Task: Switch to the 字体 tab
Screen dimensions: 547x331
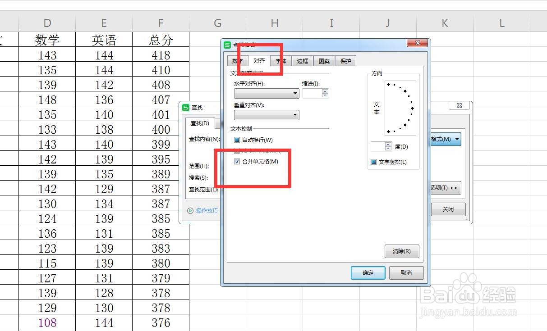Action: [280, 60]
